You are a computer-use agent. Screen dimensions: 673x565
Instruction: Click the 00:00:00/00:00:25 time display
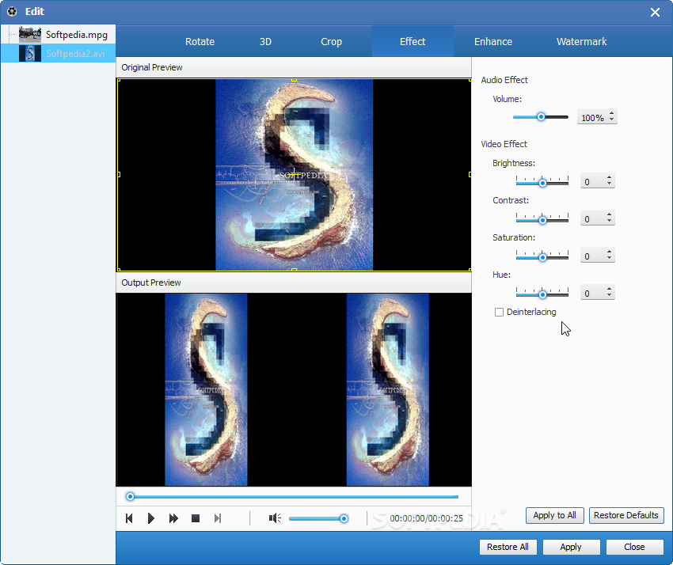coord(426,518)
